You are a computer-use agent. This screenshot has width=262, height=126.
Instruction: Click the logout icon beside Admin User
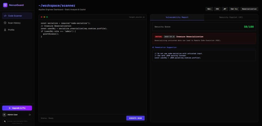30,115
